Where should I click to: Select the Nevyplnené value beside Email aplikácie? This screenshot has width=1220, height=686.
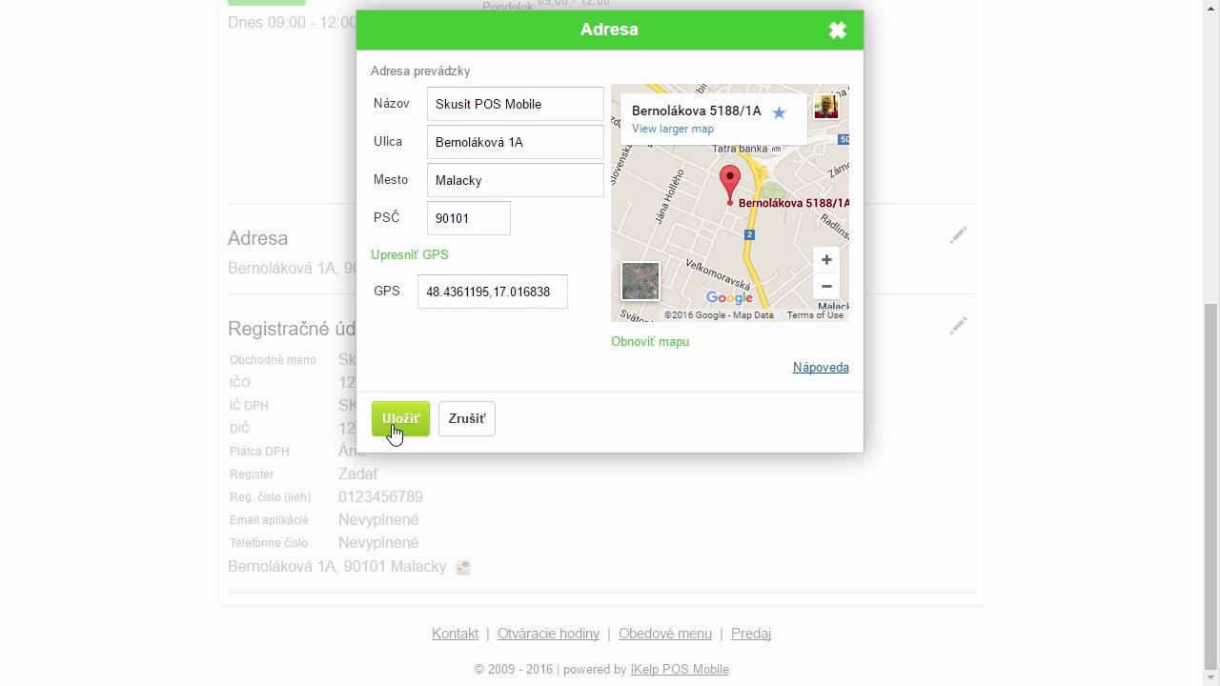tap(378, 519)
